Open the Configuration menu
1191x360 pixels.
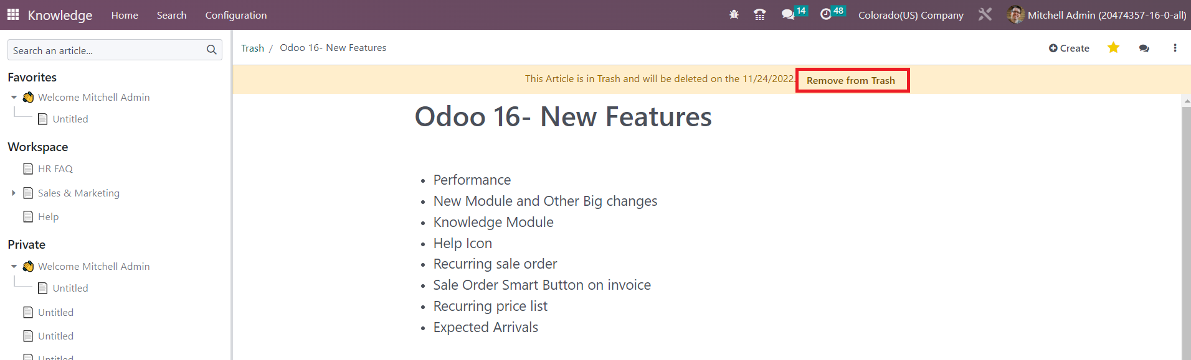[x=236, y=15]
